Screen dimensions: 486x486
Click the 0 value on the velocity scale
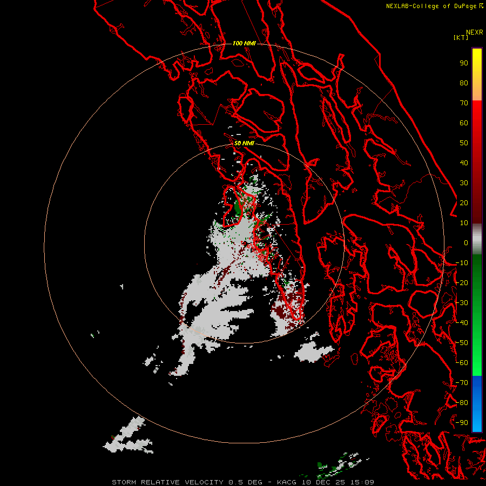tap(466, 243)
